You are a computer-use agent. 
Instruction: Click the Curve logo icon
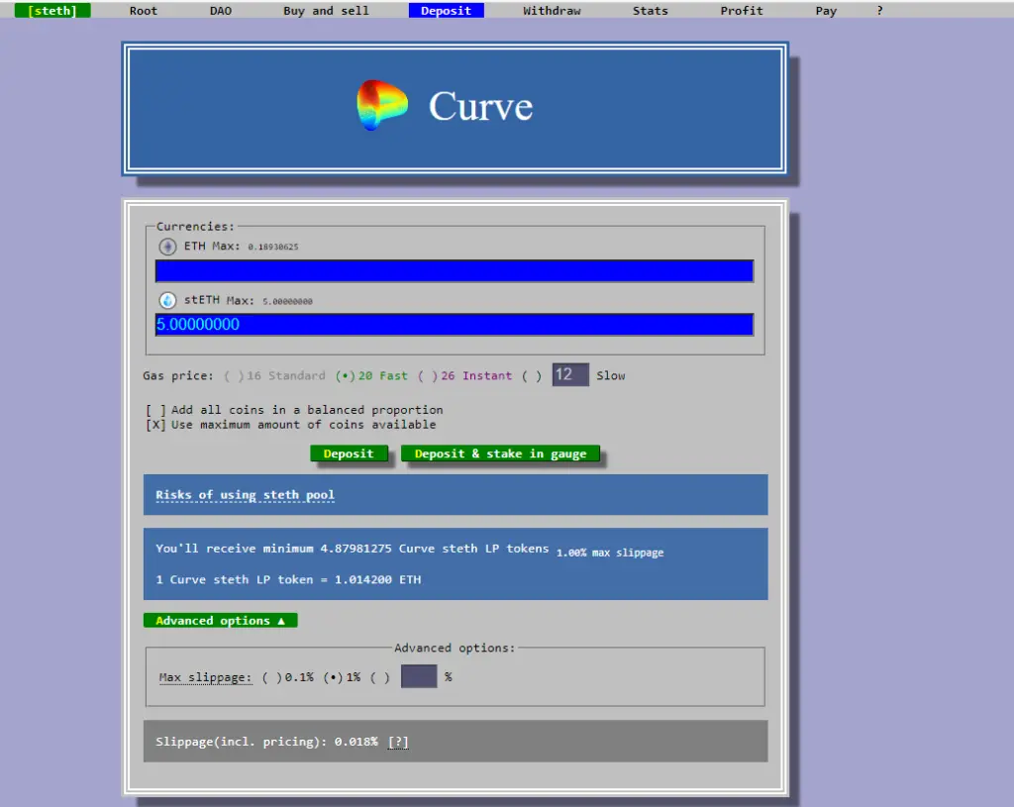(382, 105)
